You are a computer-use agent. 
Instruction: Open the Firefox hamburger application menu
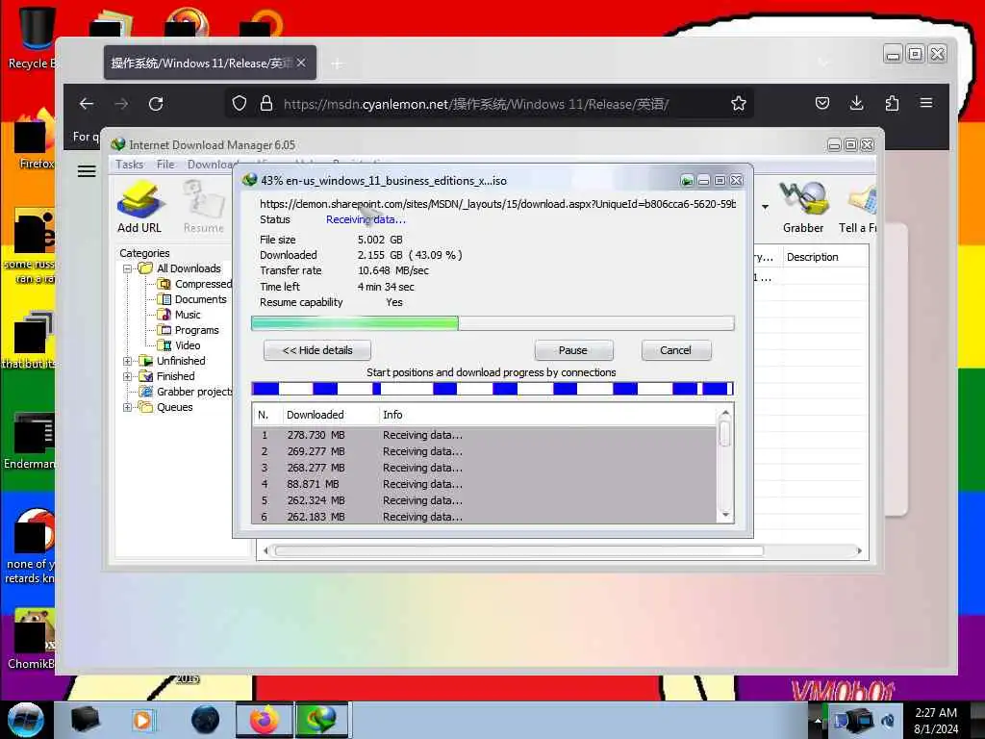[926, 103]
